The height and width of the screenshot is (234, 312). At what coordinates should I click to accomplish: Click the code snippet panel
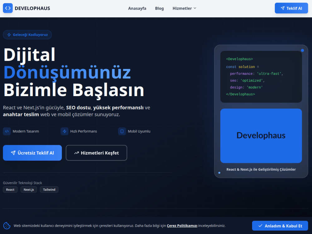261,77
